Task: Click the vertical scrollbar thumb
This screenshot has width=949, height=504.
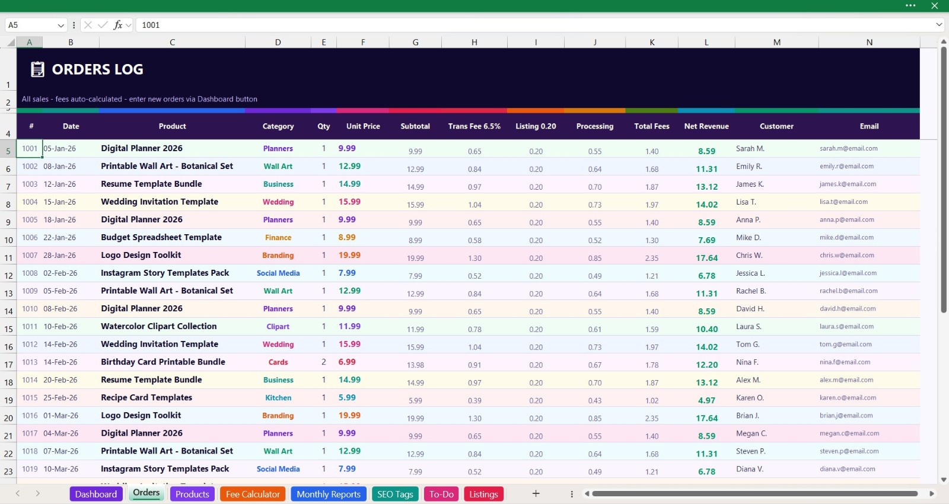Action: [943, 179]
